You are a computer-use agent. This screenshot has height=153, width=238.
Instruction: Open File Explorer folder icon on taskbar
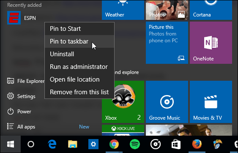coord(73,144)
